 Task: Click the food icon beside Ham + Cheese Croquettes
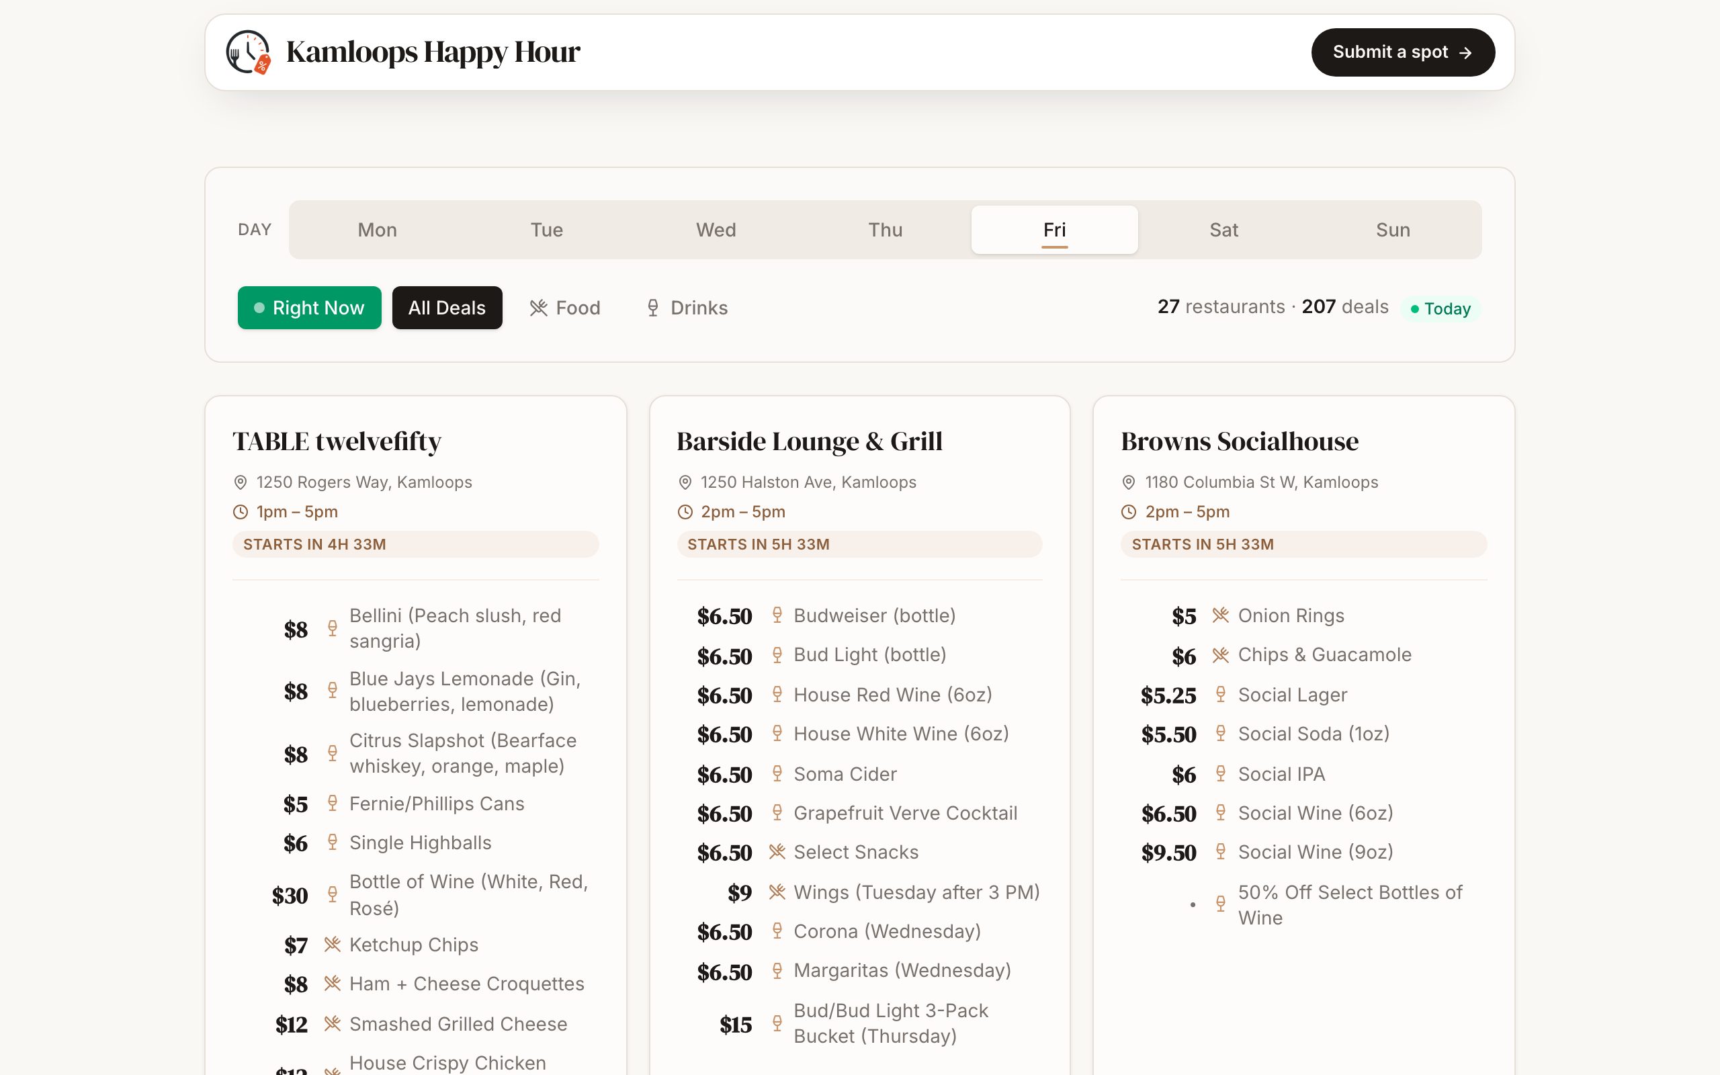tap(332, 983)
